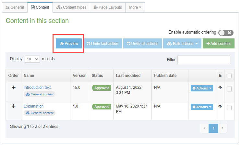The height and width of the screenshot is (145, 241).
Task: Open Actions dropdown for Introduction text
Action: (202, 88)
